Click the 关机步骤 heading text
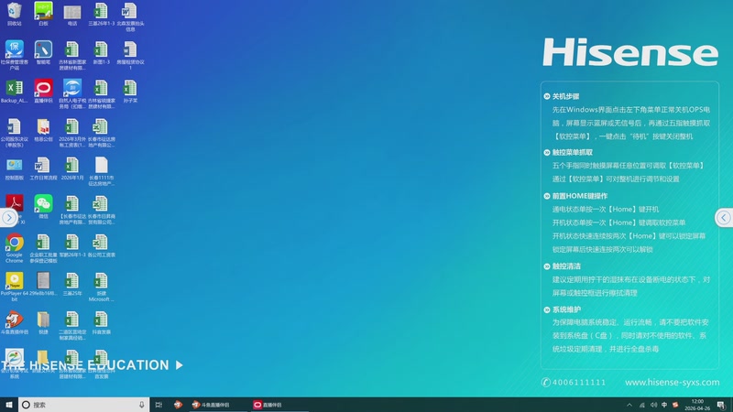733x412 pixels. [565, 96]
